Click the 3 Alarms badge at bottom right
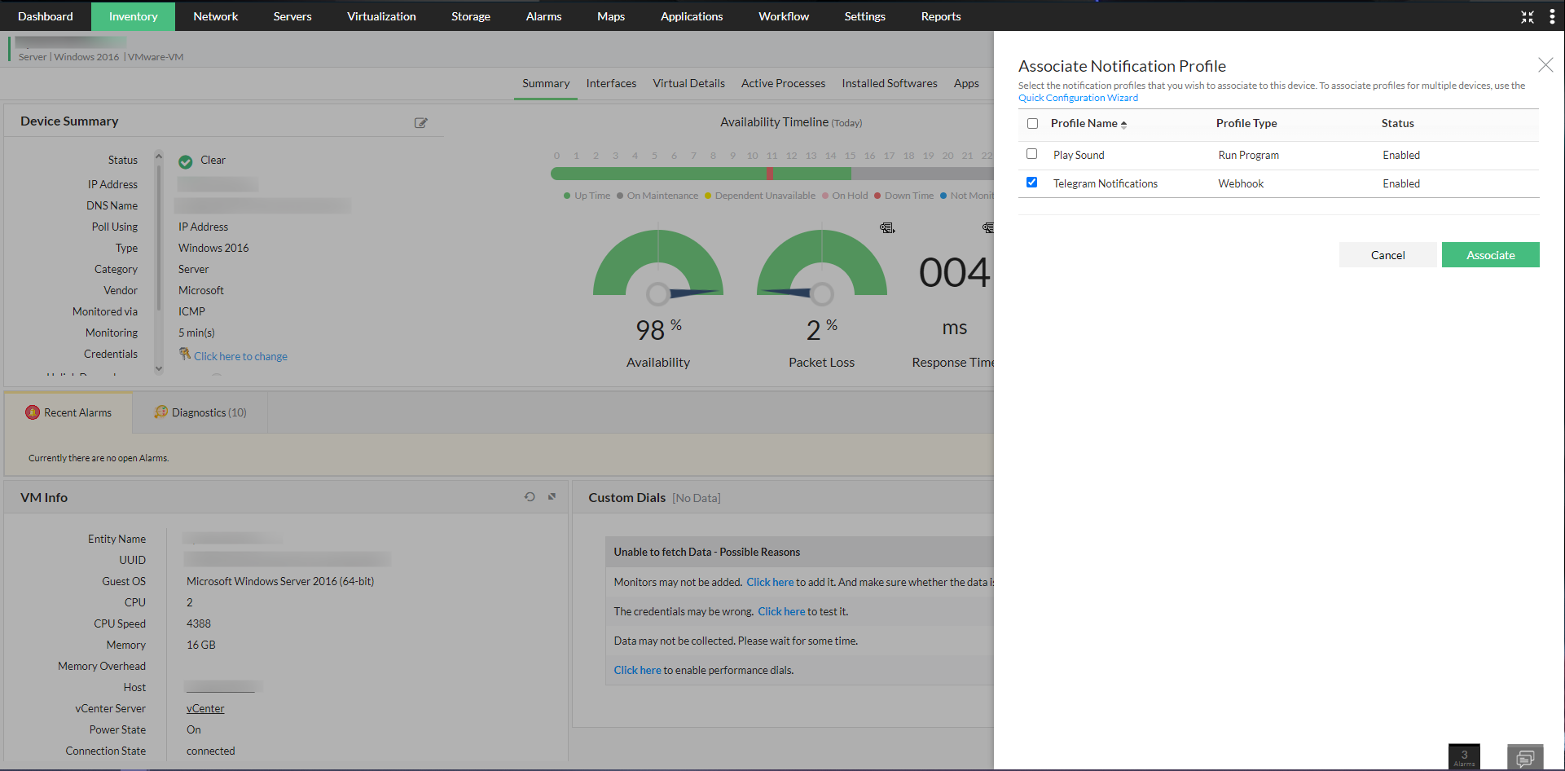Screen dimensions: 1565x771 1464,756
